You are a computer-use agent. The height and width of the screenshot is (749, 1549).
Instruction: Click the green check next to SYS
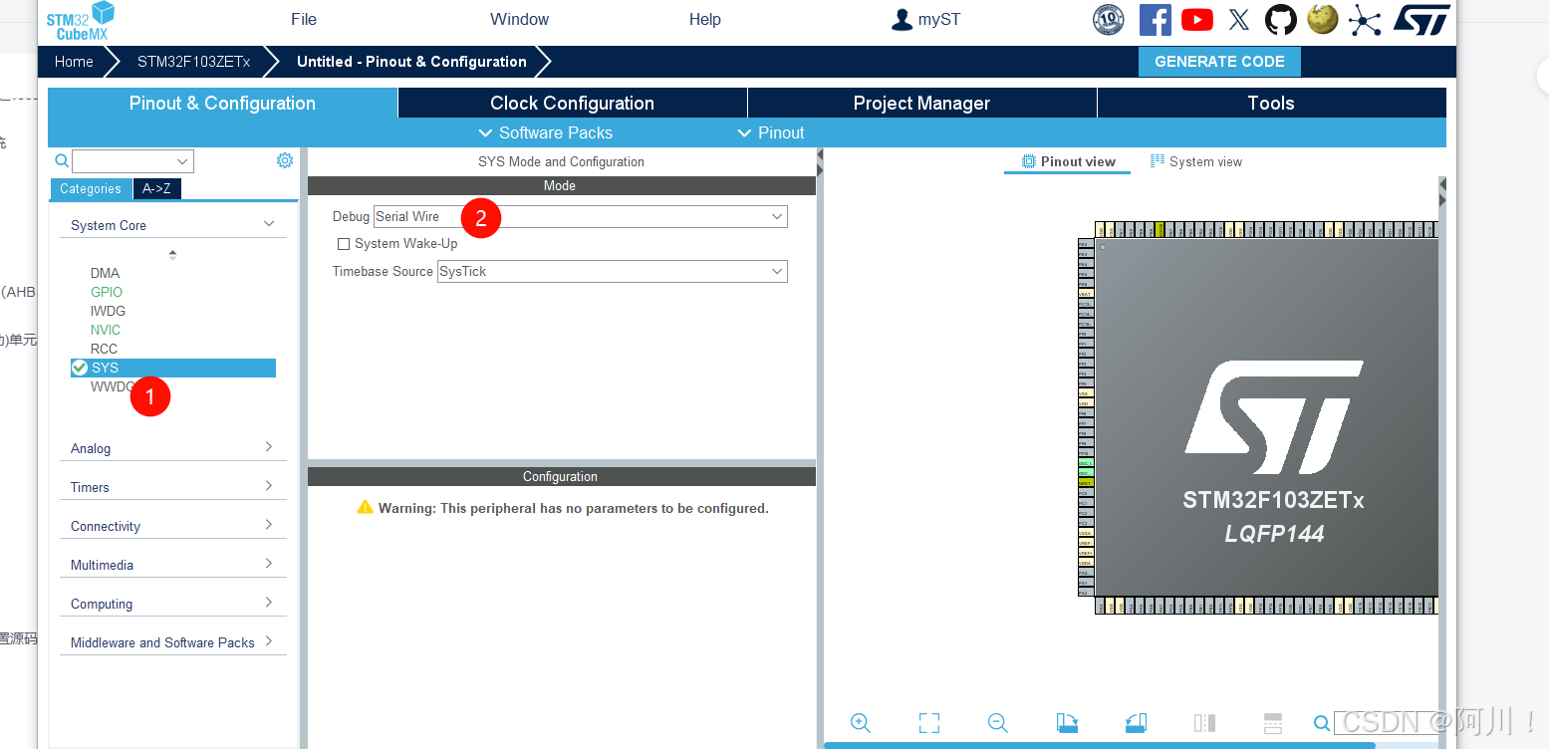pyautogui.click(x=80, y=368)
